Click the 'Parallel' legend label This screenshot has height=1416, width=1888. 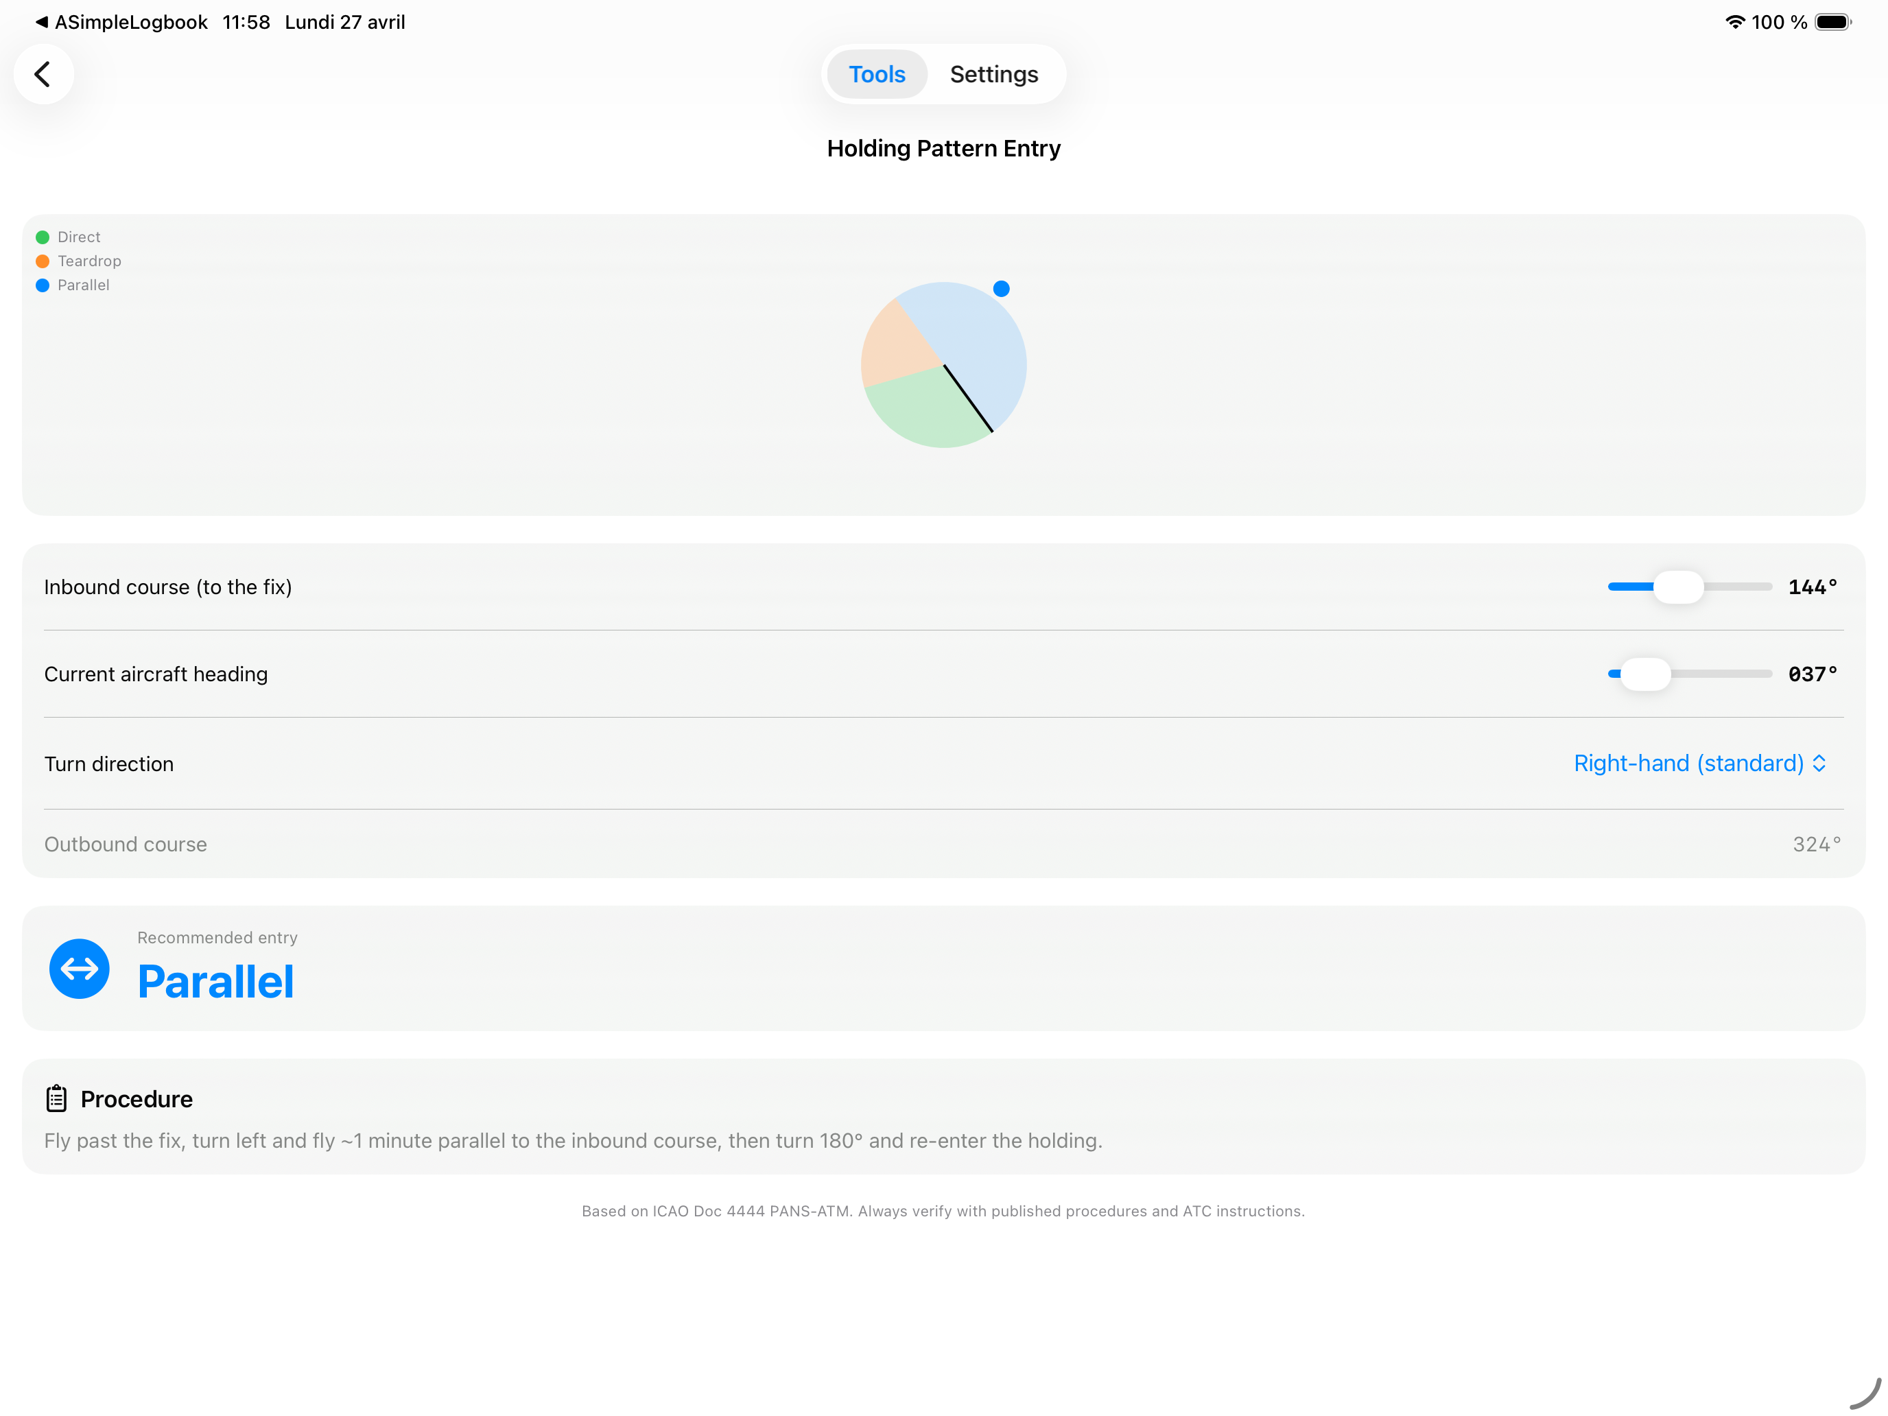[84, 285]
